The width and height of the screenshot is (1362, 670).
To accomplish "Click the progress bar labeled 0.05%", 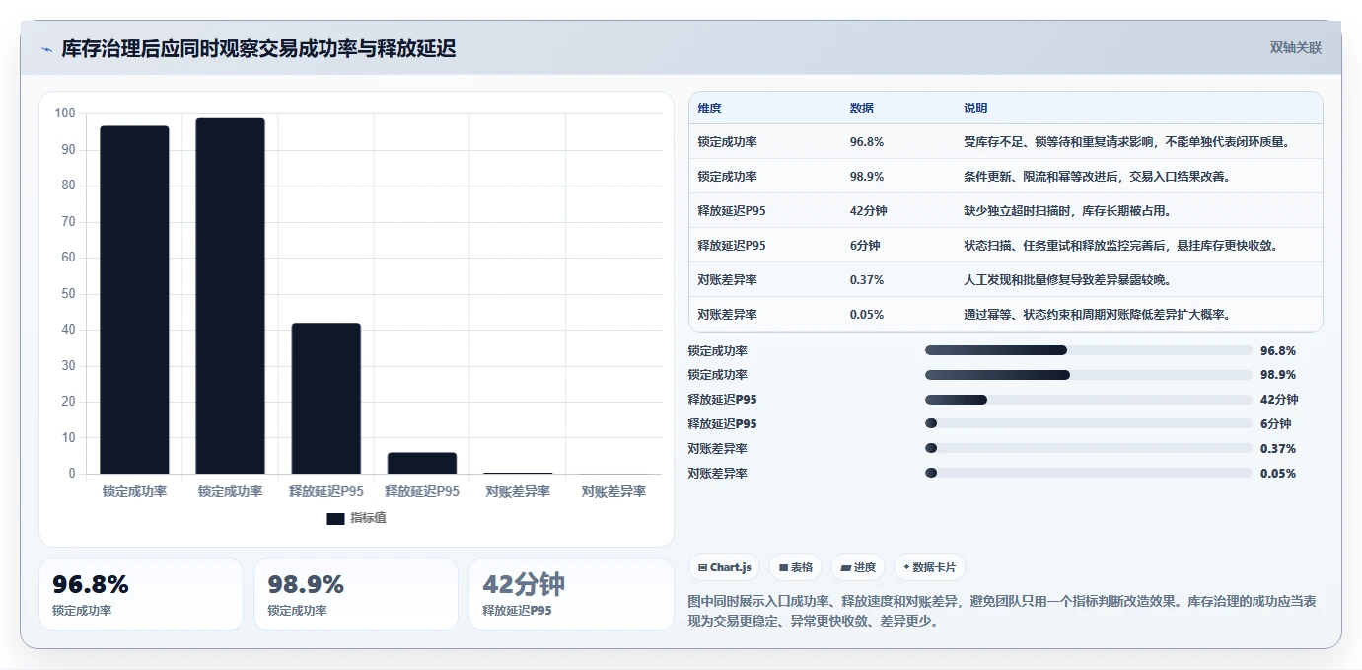I will click(x=1088, y=474).
